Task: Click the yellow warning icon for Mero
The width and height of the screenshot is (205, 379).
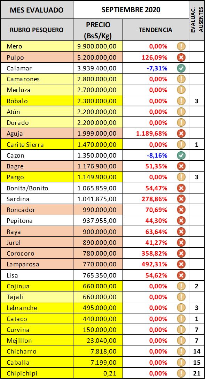Action: [180, 47]
